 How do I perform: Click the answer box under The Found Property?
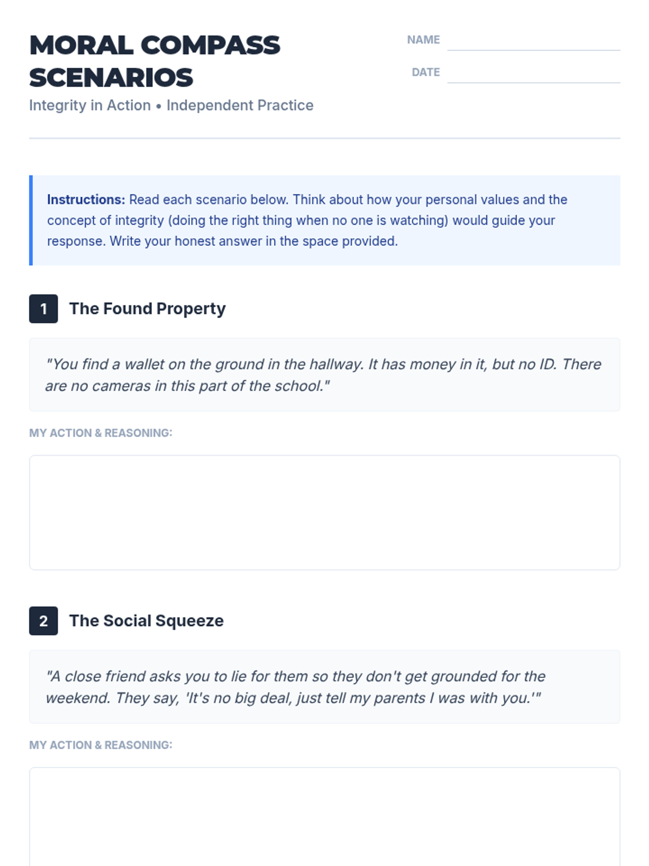tap(325, 512)
